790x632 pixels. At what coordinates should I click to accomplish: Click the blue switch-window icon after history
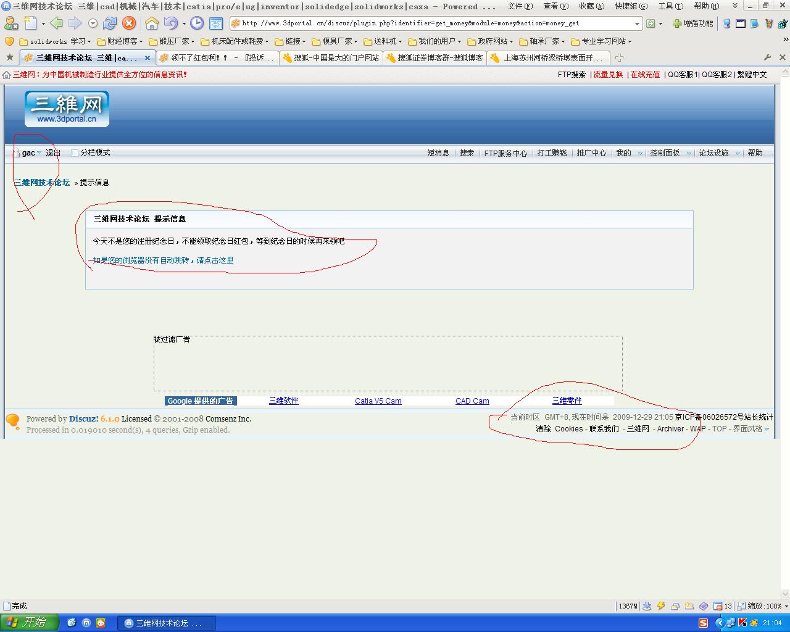point(216,23)
